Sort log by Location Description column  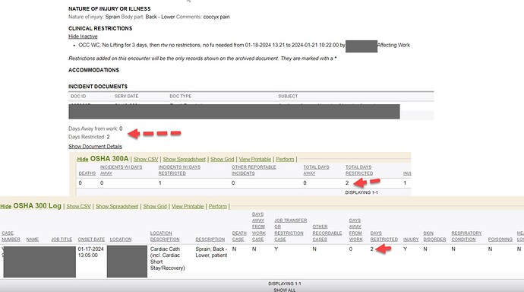(165, 236)
